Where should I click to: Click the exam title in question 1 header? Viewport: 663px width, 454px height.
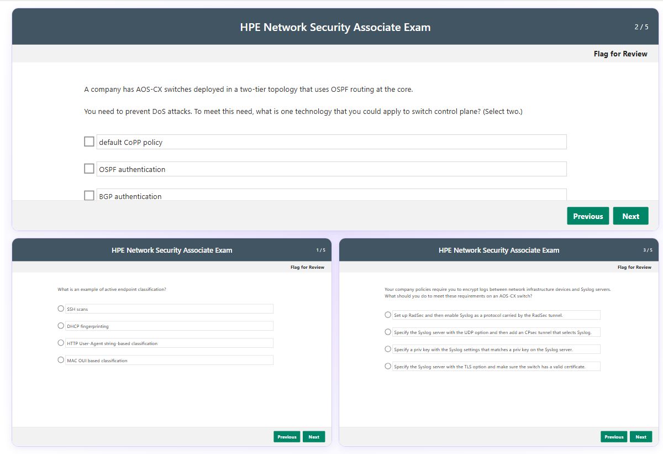pyautogui.click(x=172, y=250)
